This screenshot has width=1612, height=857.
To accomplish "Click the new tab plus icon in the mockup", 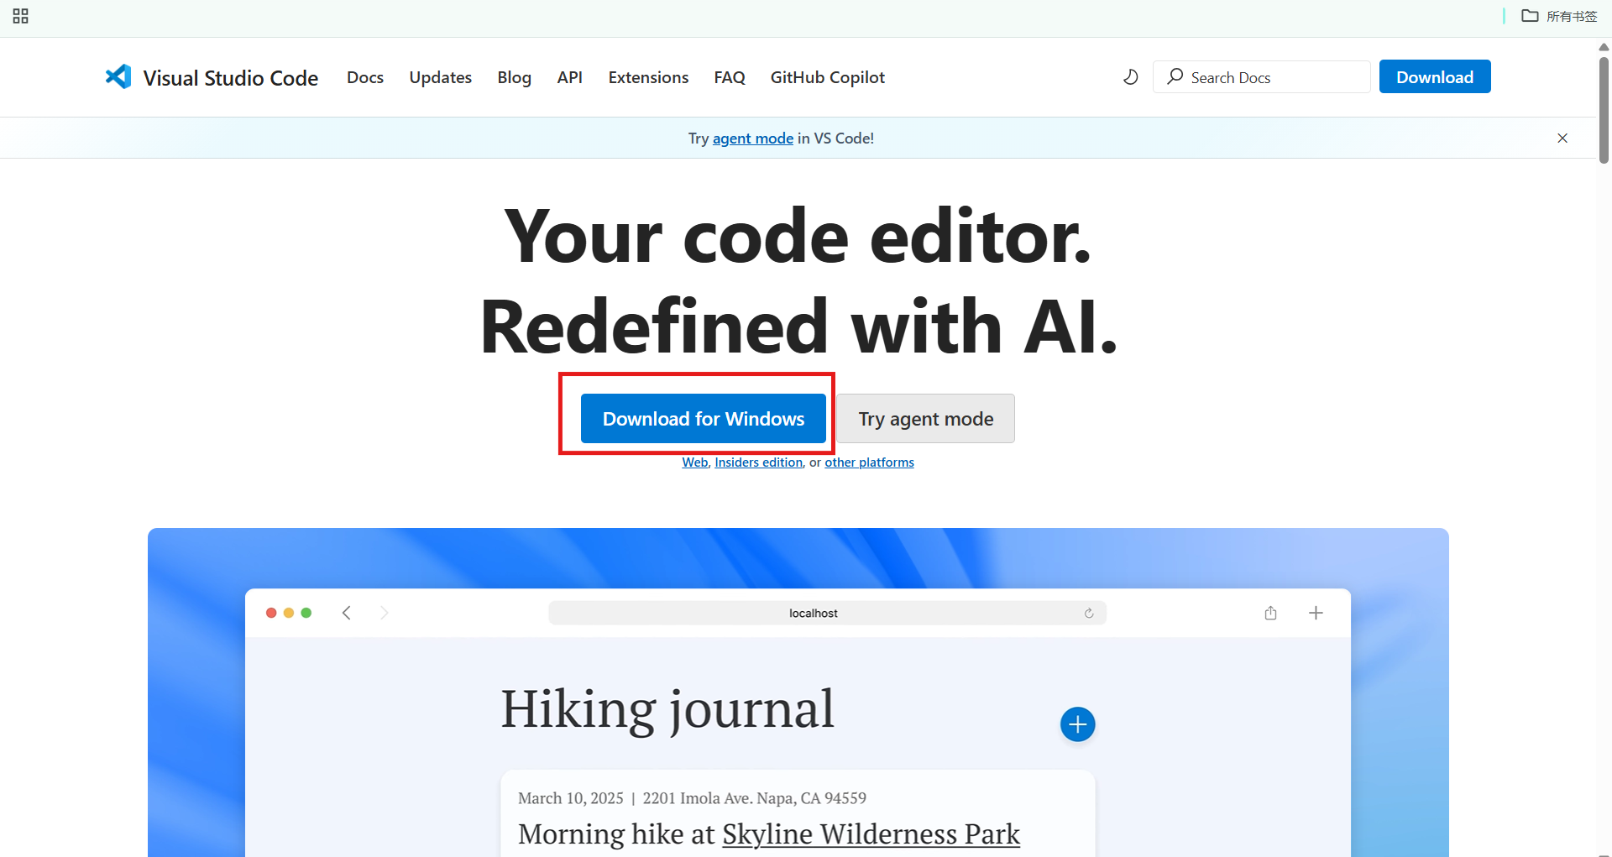I will tap(1316, 613).
